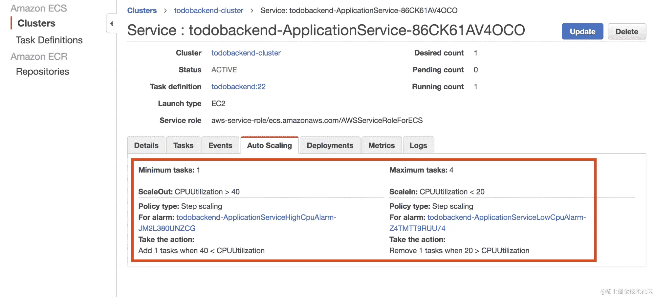655x297 pixels.
Task: Click the Clusters breadcrumb link
Action: (x=142, y=11)
